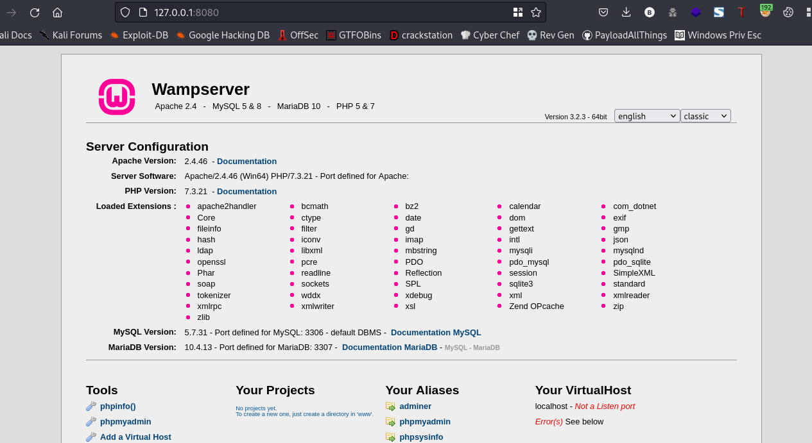This screenshot has width=812, height=443.
Task: Bookmark this page with the star
Action: pos(536,12)
